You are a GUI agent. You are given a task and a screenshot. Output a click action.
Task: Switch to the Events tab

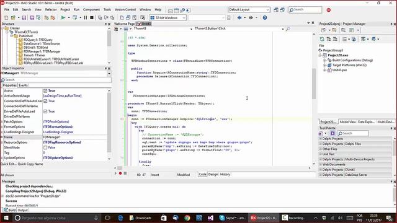23,85
